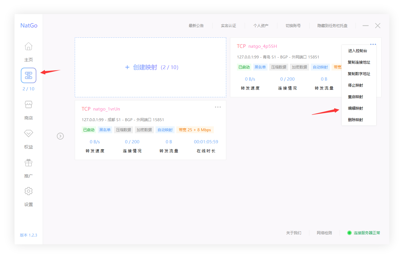Toggle the 加密数据 tag on natgo_1vrUn
The image size is (404, 259).
[144, 130]
